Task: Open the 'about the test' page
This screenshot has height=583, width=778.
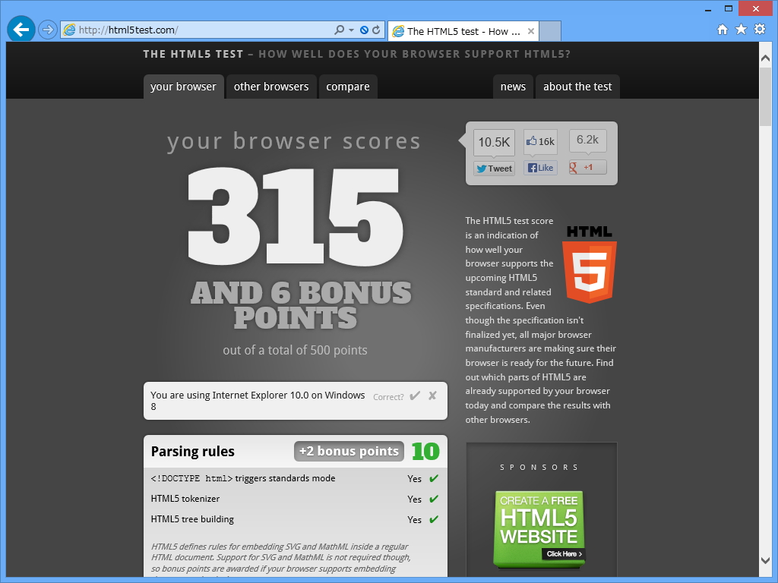Action: click(x=577, y=87)
